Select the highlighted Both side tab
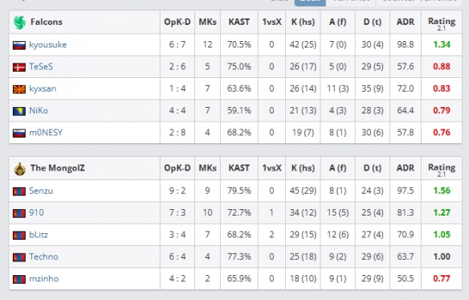This screenshot has height=300, width=469. (x=310, y=2)
